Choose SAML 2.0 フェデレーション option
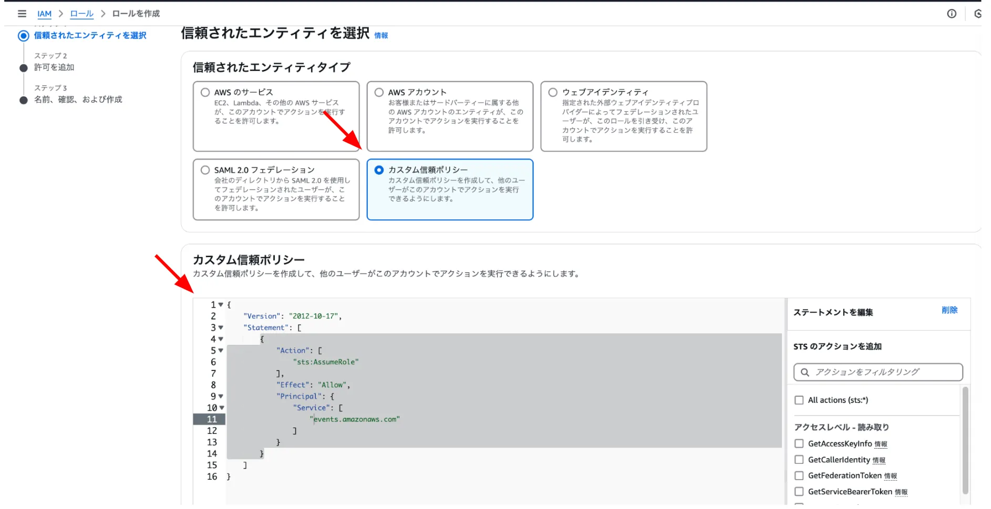Image resolution: width=991 pixels, height=509 pixels. coord(205,170)
